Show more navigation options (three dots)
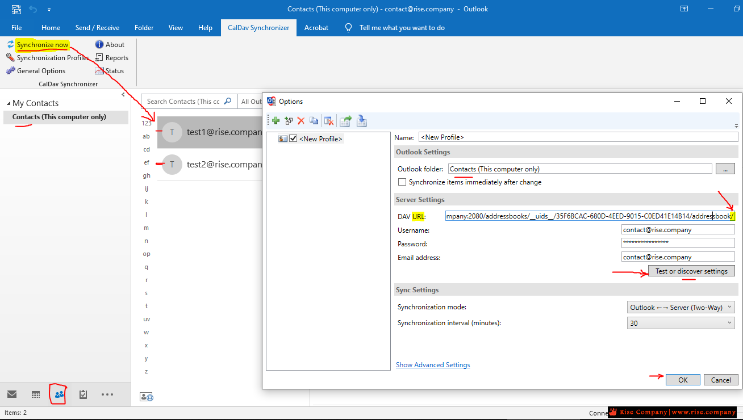Screen dimensions: 743x420 107,394
